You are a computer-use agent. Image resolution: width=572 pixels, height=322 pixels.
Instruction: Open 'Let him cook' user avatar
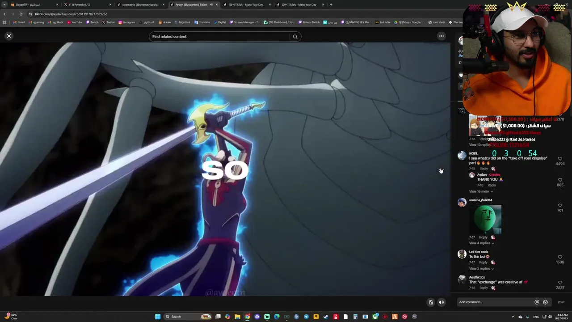pyautogui.click(x=462, y=254)
